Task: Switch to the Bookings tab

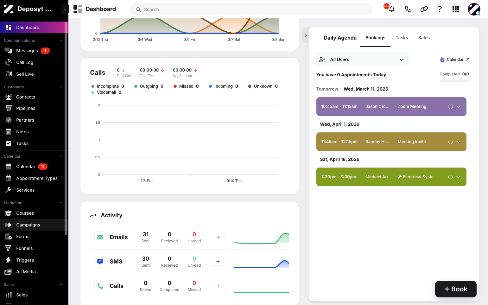Action: click(375, 38)
